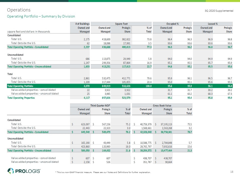Select total buildings value 4,070
This screenshot has height=180, width=240.
[x=86, y=86]
